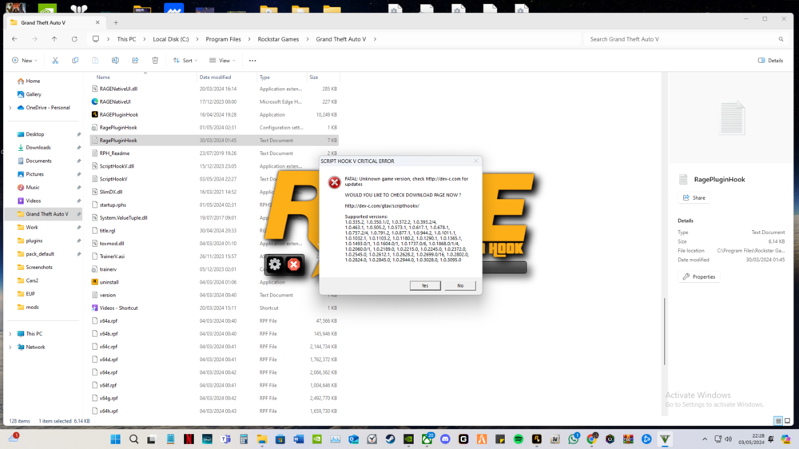Open Downloads in navigation pane
799x449 pixels.
point(38,147)
